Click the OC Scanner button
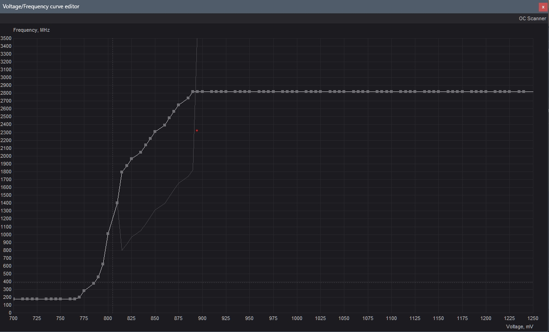Viewport: 549px width, 332px height. [x=532, y=18]
